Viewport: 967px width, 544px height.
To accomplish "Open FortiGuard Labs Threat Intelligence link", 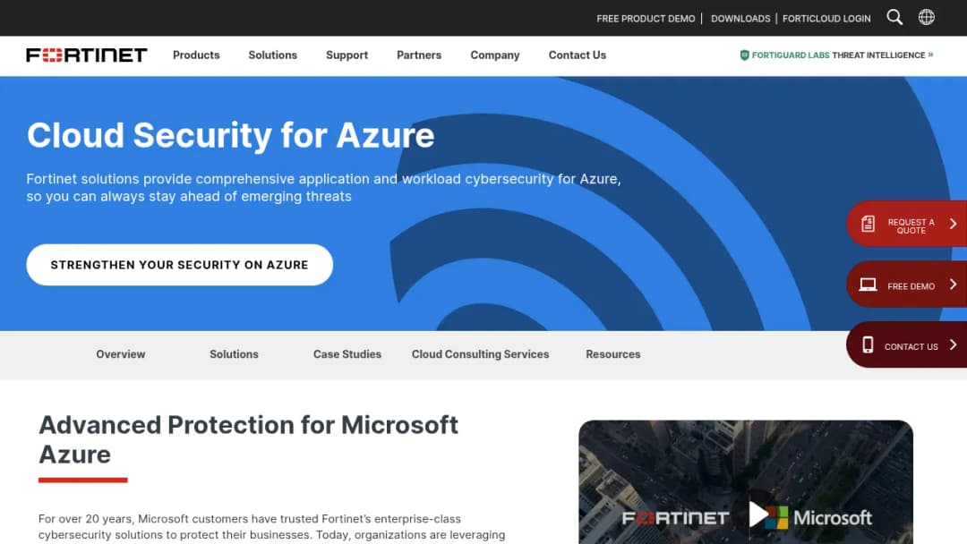I will coord(837,55).
